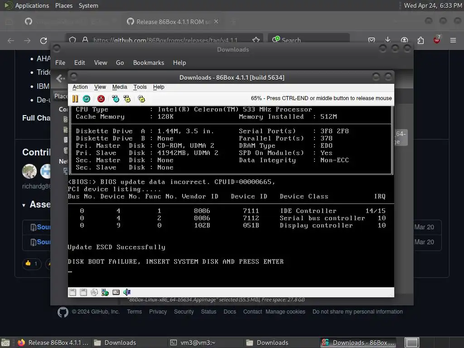Viewport: 464px width, 348px height.
Task: Open Firefox hamburger application menu
Action: point(453,40)
